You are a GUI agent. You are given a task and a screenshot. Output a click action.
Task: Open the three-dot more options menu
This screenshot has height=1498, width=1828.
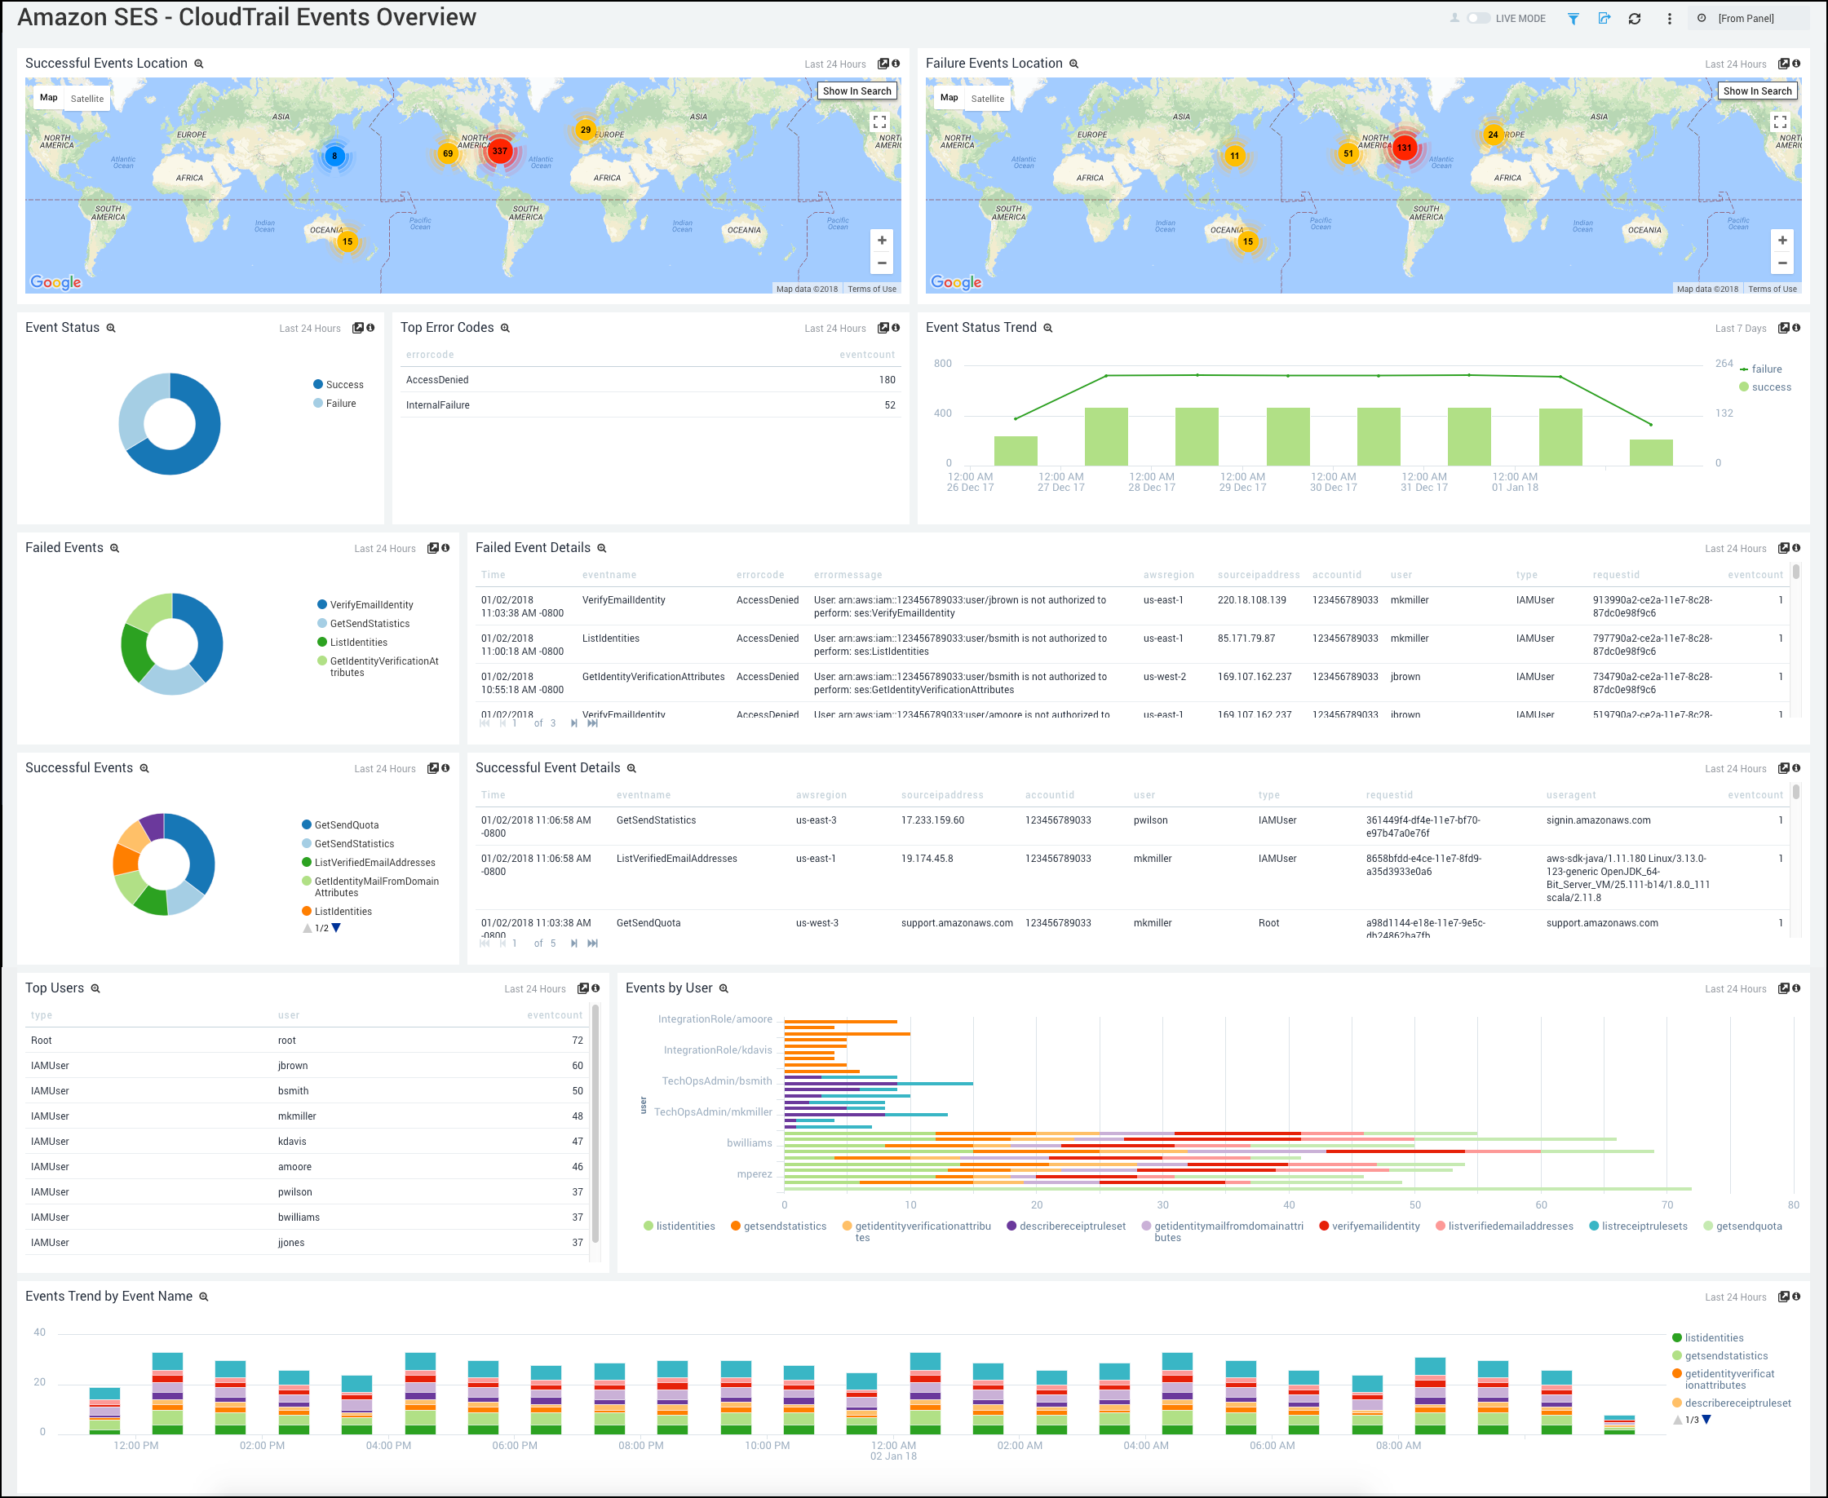pyautogui.click(x=1669, y=18)
